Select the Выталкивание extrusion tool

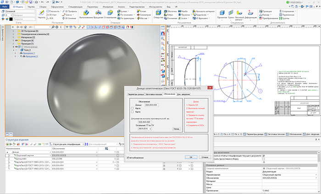(86, 15)
